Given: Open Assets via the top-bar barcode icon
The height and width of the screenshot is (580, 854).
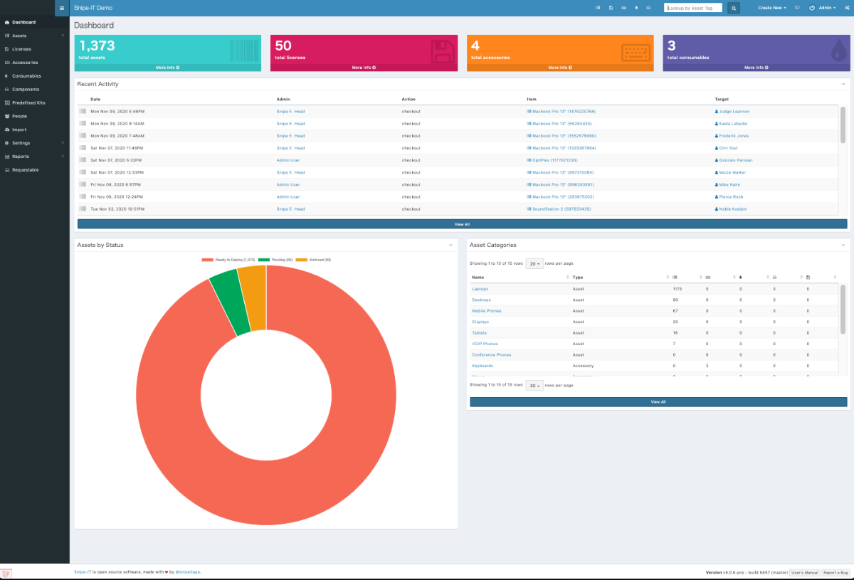Looking at the screenshot, I should [x=598, y=8].
